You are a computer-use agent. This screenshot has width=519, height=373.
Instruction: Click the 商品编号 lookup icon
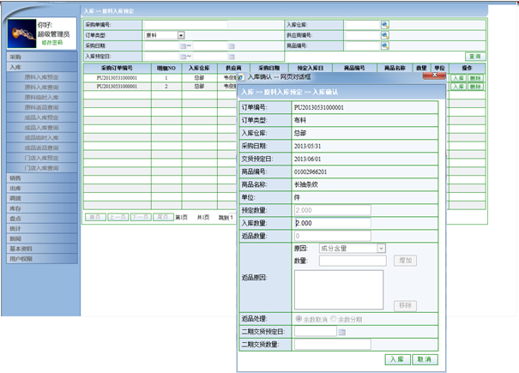point(384,45)
